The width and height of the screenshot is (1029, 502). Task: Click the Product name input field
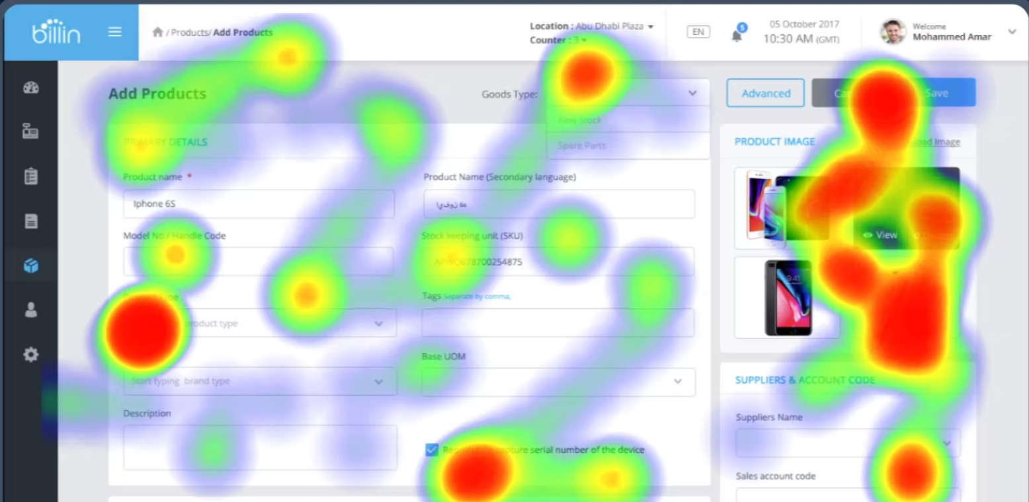pyautogui.click(x=259, y=203)
